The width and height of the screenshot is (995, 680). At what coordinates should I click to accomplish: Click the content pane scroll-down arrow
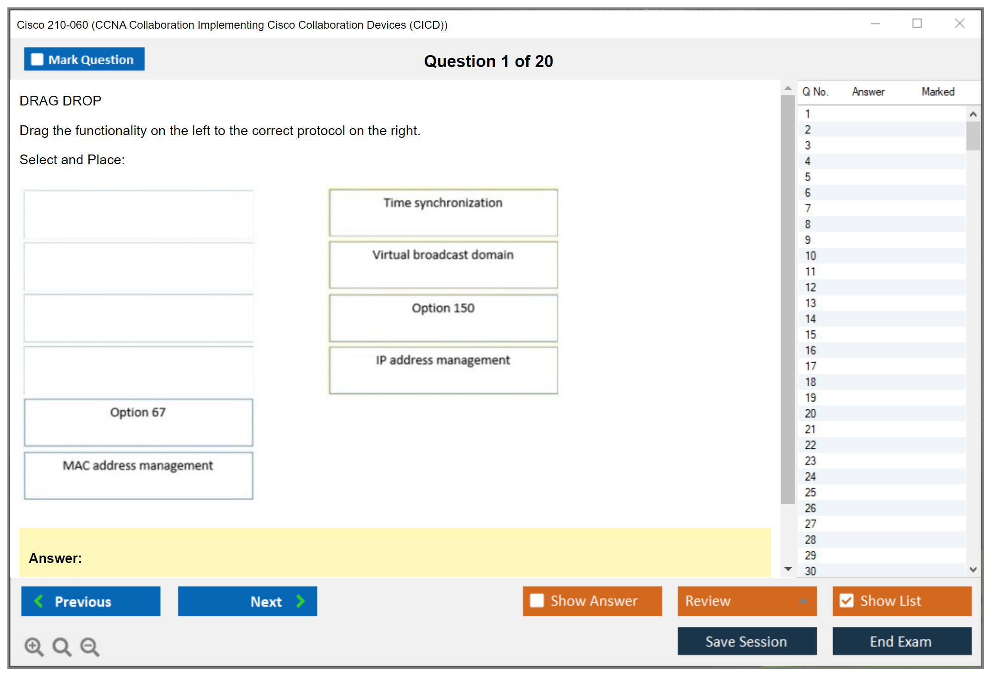click(x=788, y=569)
